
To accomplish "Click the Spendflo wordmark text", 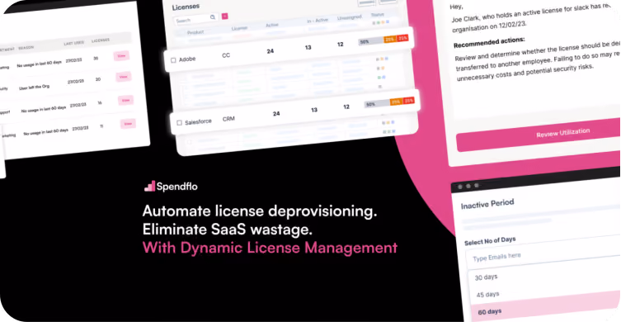I will pyautogui.click(x=176, y=187).
